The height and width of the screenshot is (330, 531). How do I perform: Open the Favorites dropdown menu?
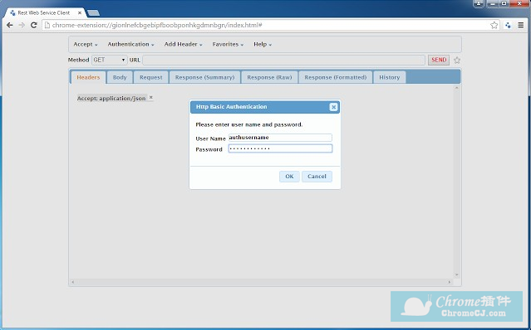(x=228, y=44)
